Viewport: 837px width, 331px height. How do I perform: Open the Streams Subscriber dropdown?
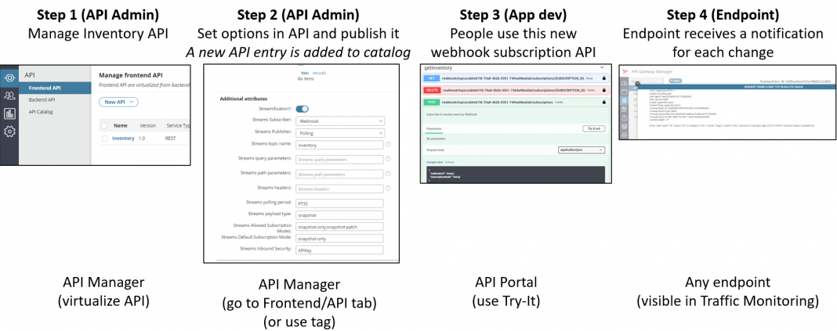point(339,121)
